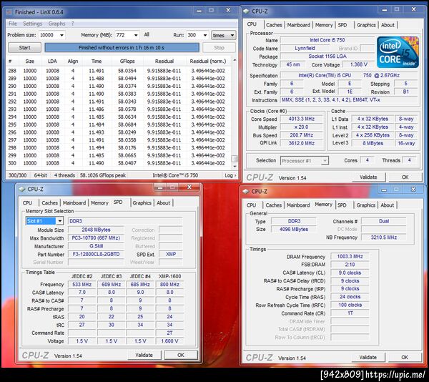The image size is (429, 382).
Task: Click the Residual (norm.) column header
Action: (207, 62)
